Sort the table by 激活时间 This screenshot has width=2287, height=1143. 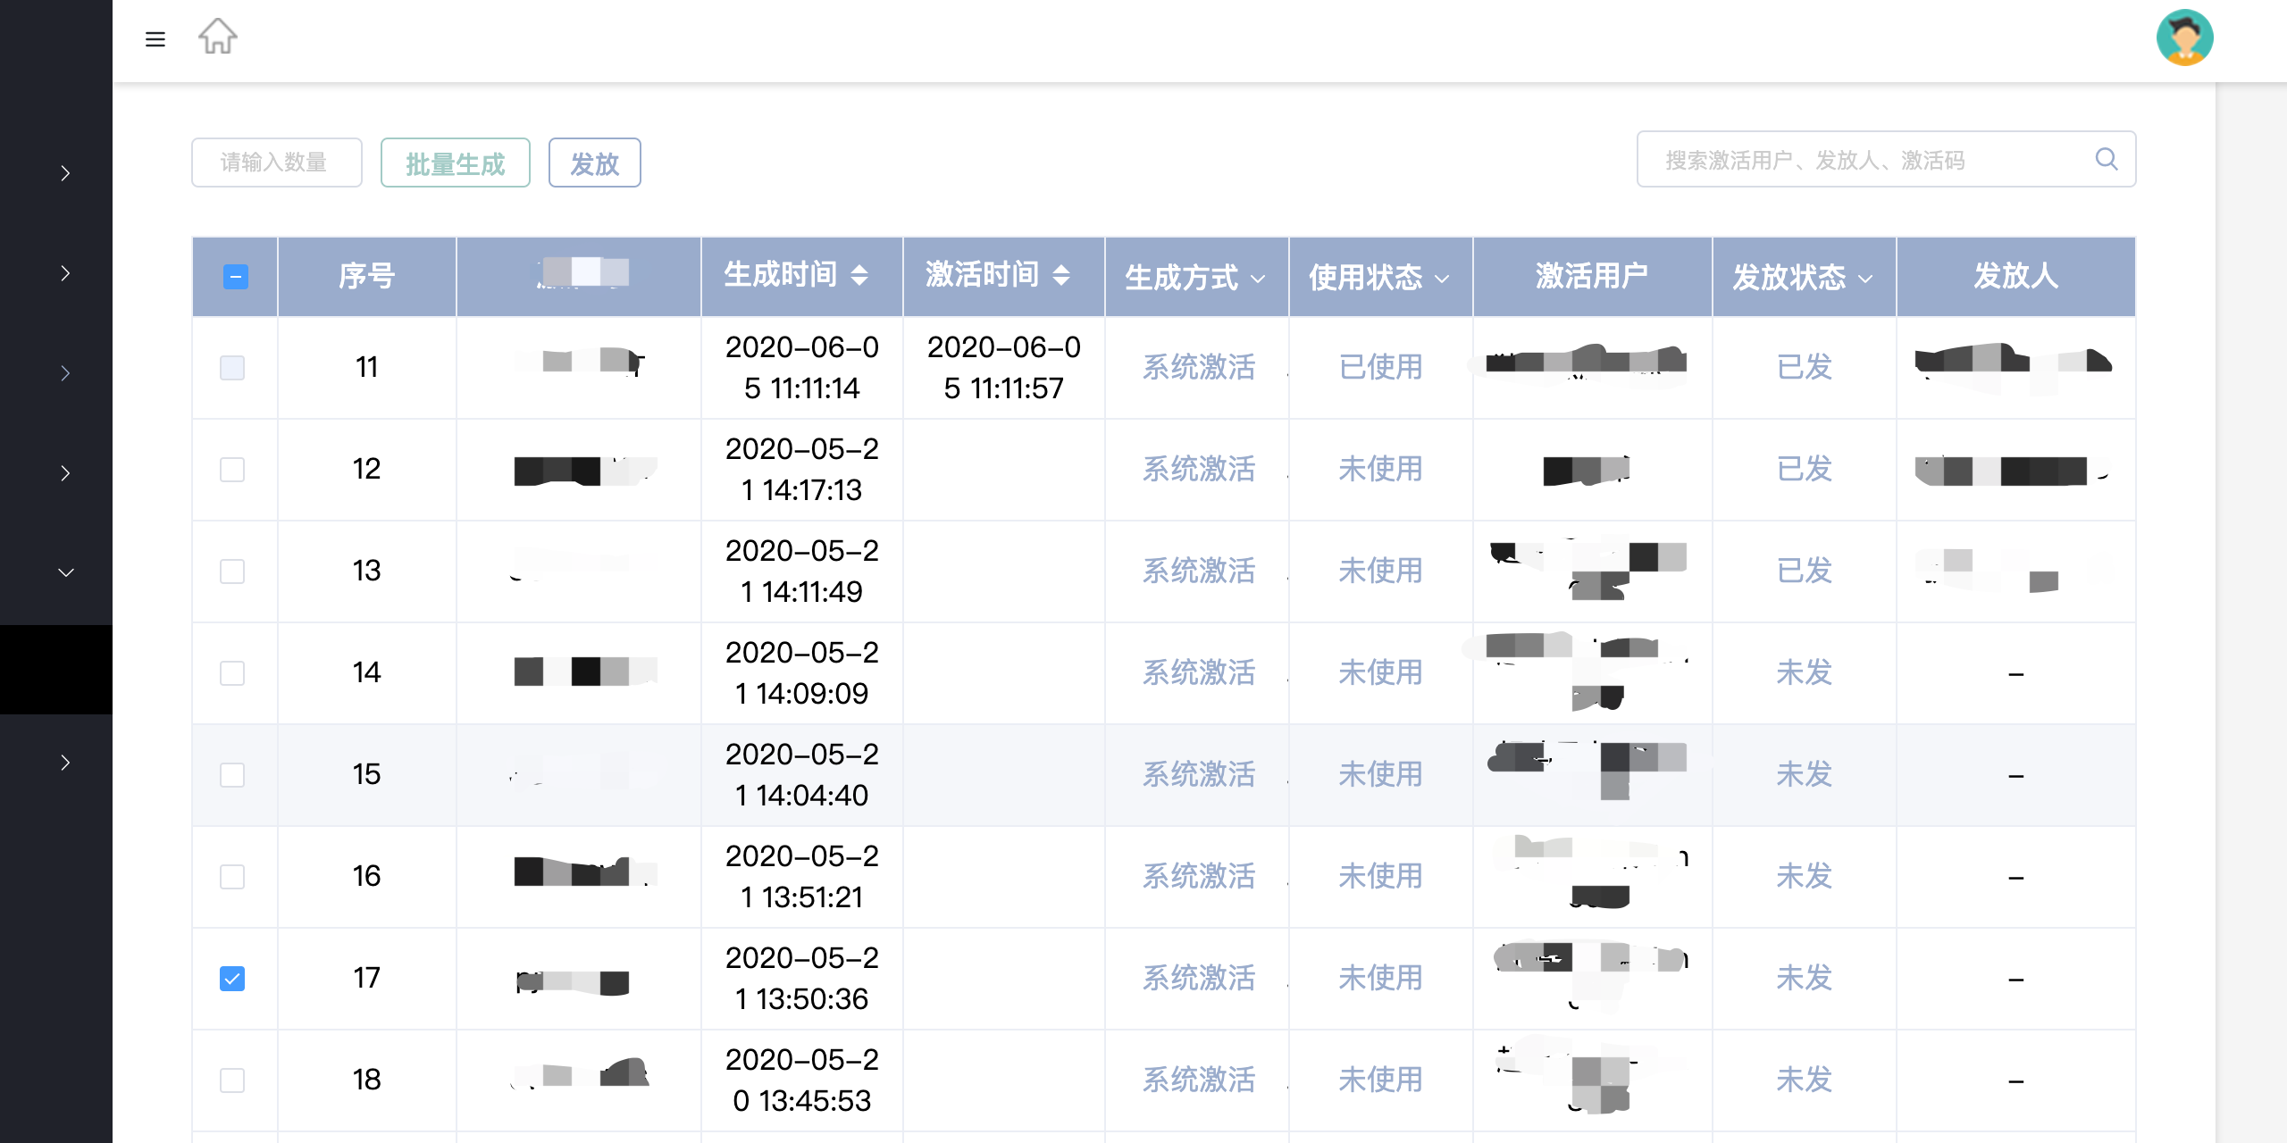(x=1064, y=275)
